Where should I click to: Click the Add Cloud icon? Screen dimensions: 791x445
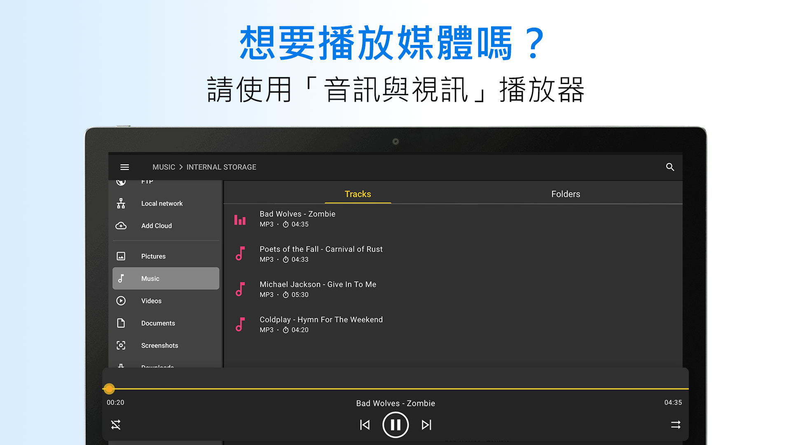click(x=121, y=226)
